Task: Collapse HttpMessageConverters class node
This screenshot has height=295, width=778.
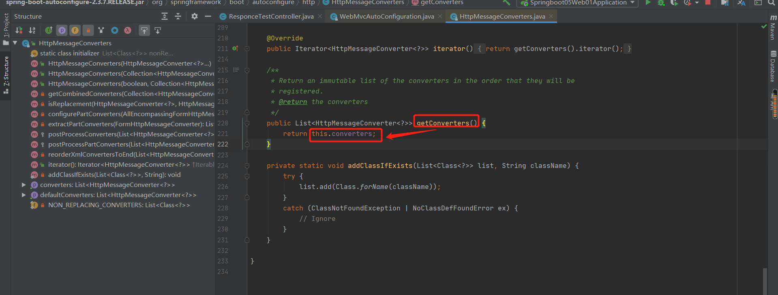Action: tap(15, 43)
